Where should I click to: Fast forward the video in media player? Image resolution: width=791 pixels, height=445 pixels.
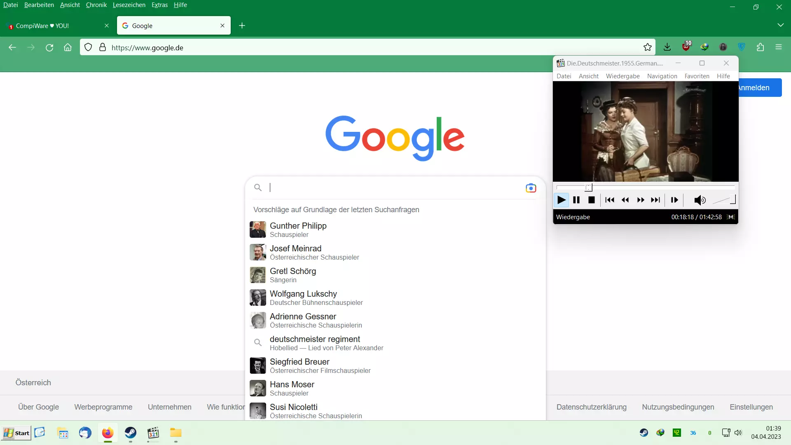pos(641,200)
